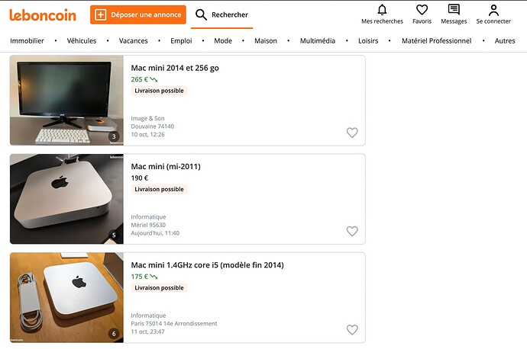Open Mes recherches bell icon
The image size is (527, 349).
[x=382, y=10]
